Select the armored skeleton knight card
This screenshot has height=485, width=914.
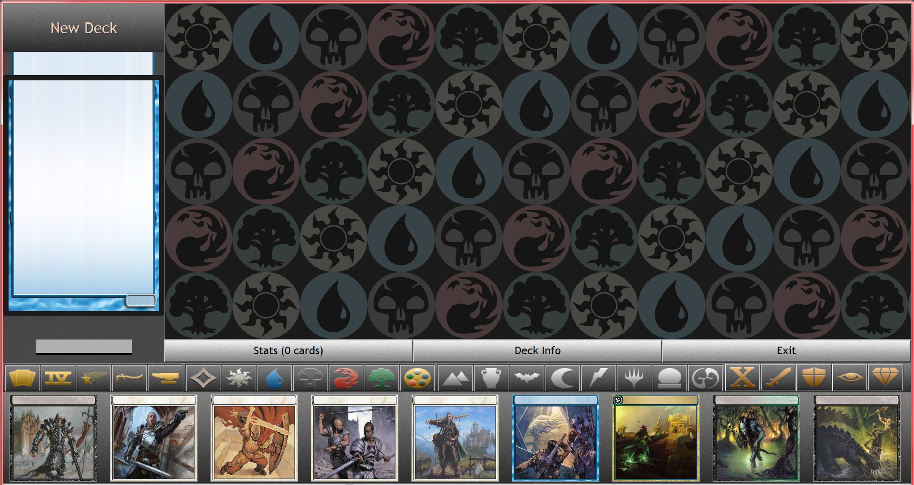[x=53, y=438]
